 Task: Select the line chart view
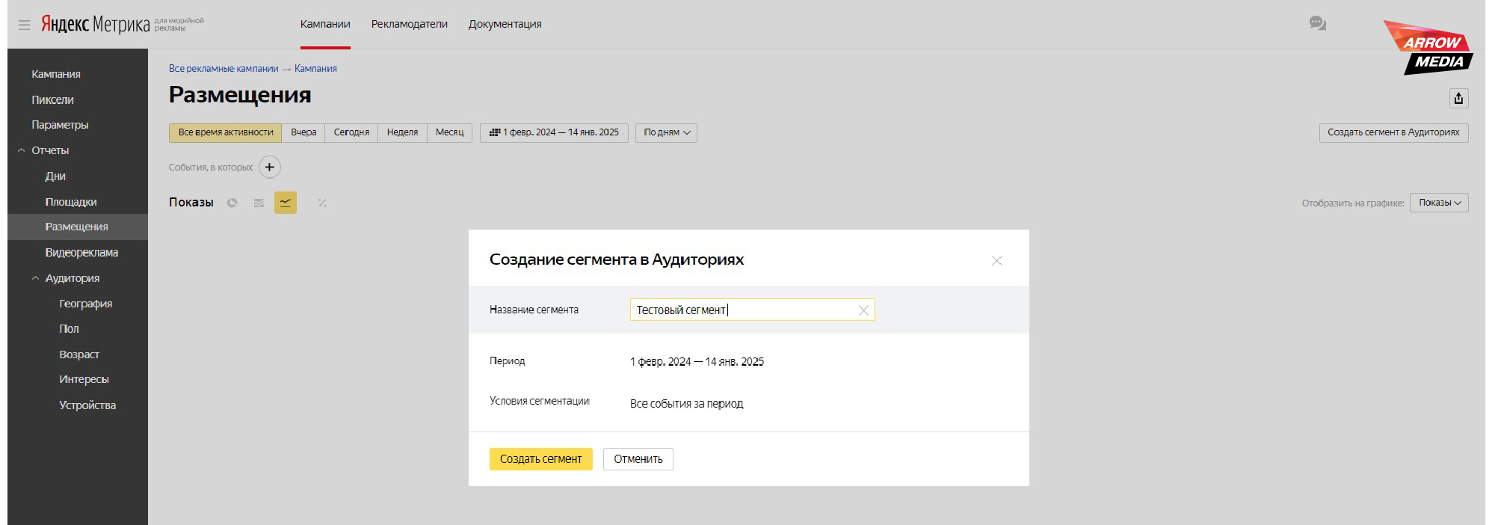286,203
